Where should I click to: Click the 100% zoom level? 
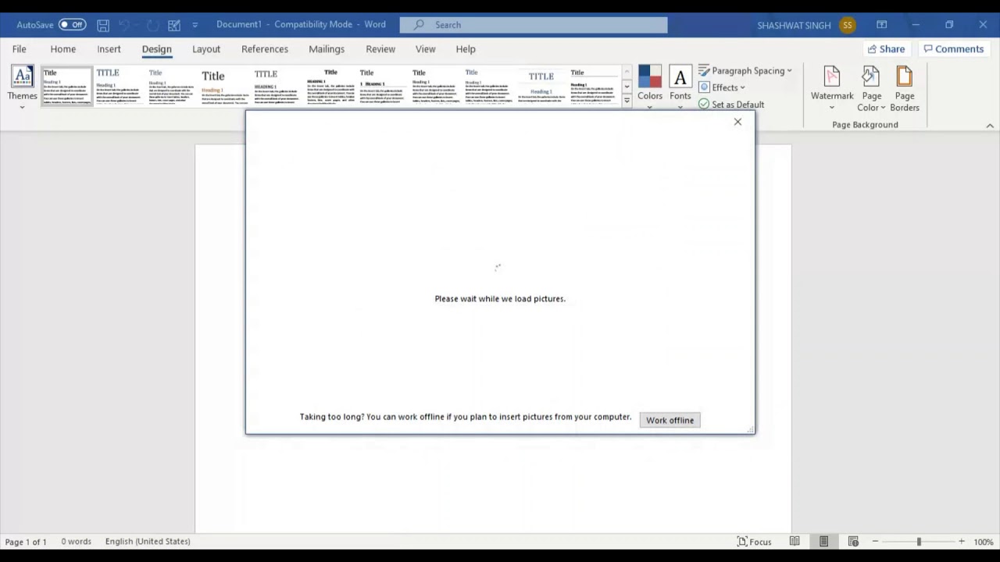coord(984,542)
